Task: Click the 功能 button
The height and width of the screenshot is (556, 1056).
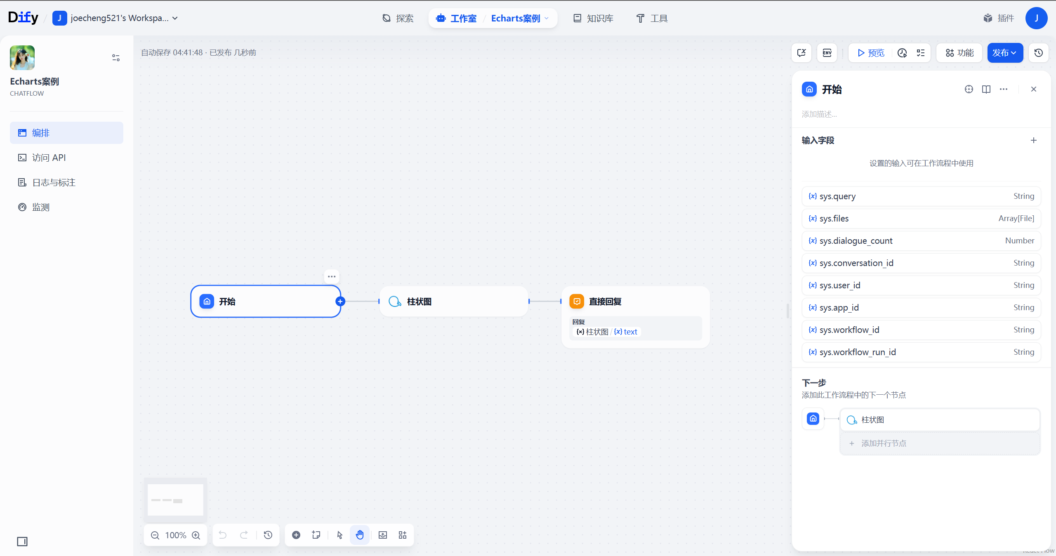Action: pyautogui.click(x=959, y=53)
